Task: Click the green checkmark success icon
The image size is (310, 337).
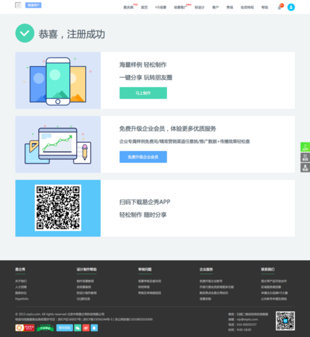Action: 25,33
